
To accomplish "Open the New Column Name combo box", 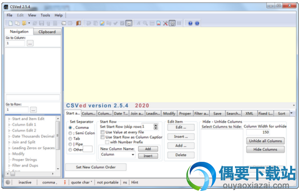I will [x=133, y=155].
